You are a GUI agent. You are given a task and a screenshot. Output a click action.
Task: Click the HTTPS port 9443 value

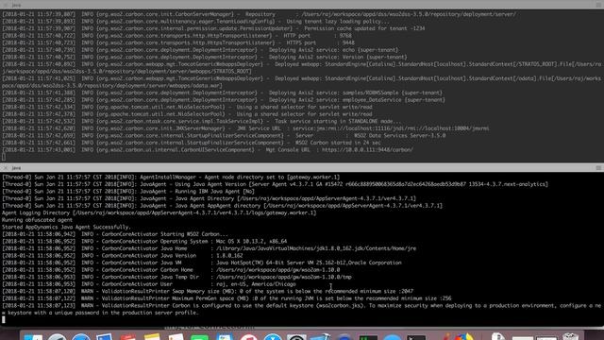(x=348, y=42)
